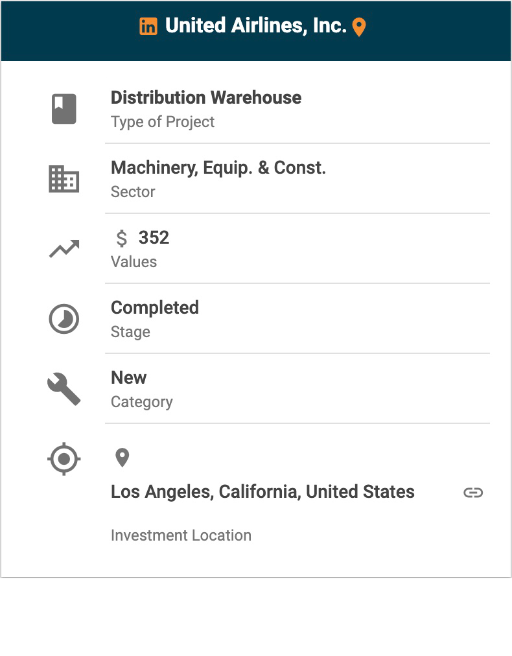Viewport: 512px width, 656px height.
Task: Click the Completed stage text
Action: tap(155, 308)
